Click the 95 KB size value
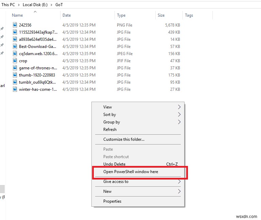This screenshot has width=261, height=220. tap(175, 82)
